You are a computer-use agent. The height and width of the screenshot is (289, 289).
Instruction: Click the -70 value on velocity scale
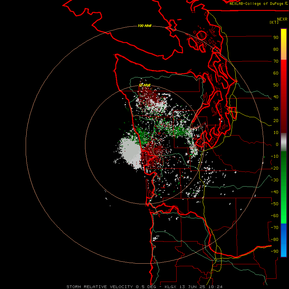click(275, 228)
